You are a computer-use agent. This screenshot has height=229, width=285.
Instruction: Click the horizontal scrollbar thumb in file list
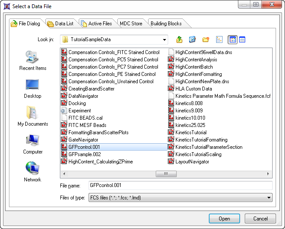click(166, 174)
